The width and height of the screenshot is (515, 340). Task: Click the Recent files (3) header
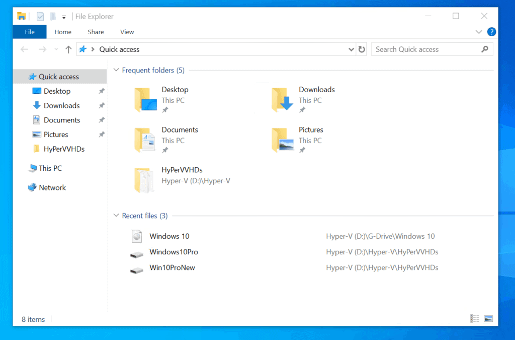[145, 216]
